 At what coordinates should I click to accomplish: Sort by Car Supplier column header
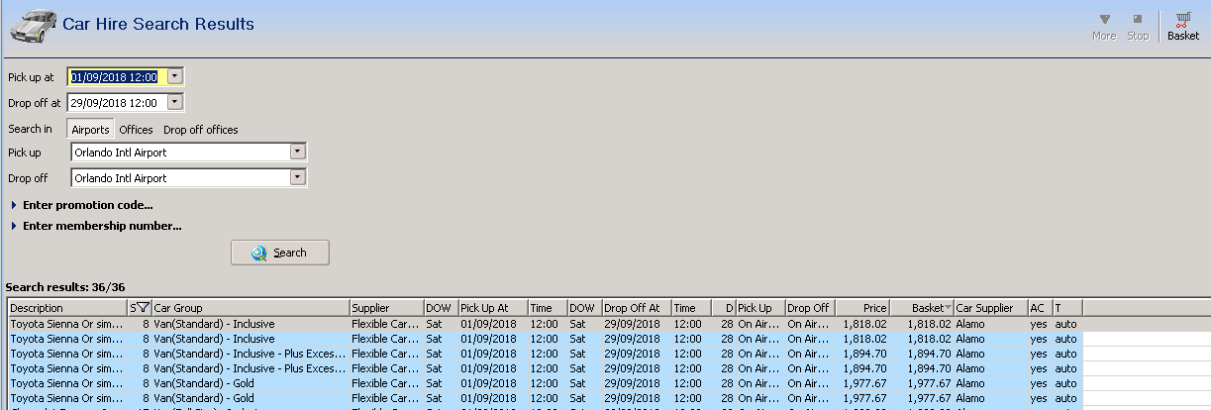[x=990, y=308]
